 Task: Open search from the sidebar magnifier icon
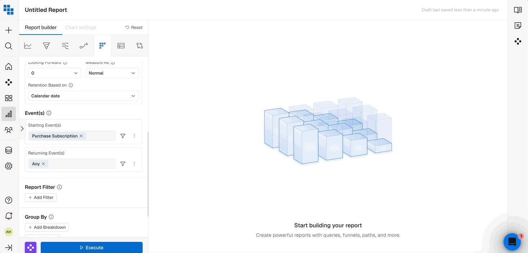[9, 46]
